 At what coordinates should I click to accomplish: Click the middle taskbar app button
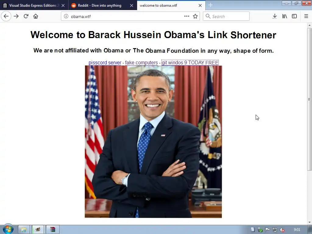click(38, 230)
